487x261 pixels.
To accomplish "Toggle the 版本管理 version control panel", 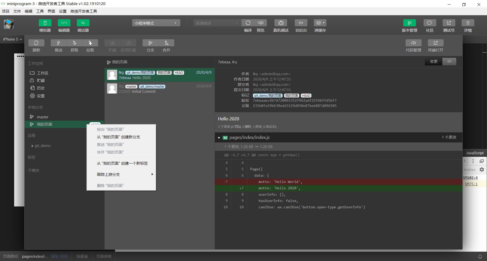I will point(410,23).
